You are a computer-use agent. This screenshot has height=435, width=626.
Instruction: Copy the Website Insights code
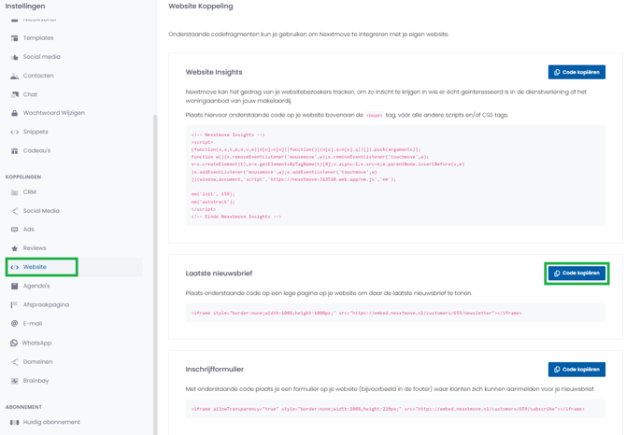pyautogui.click(x=576, y=72)
